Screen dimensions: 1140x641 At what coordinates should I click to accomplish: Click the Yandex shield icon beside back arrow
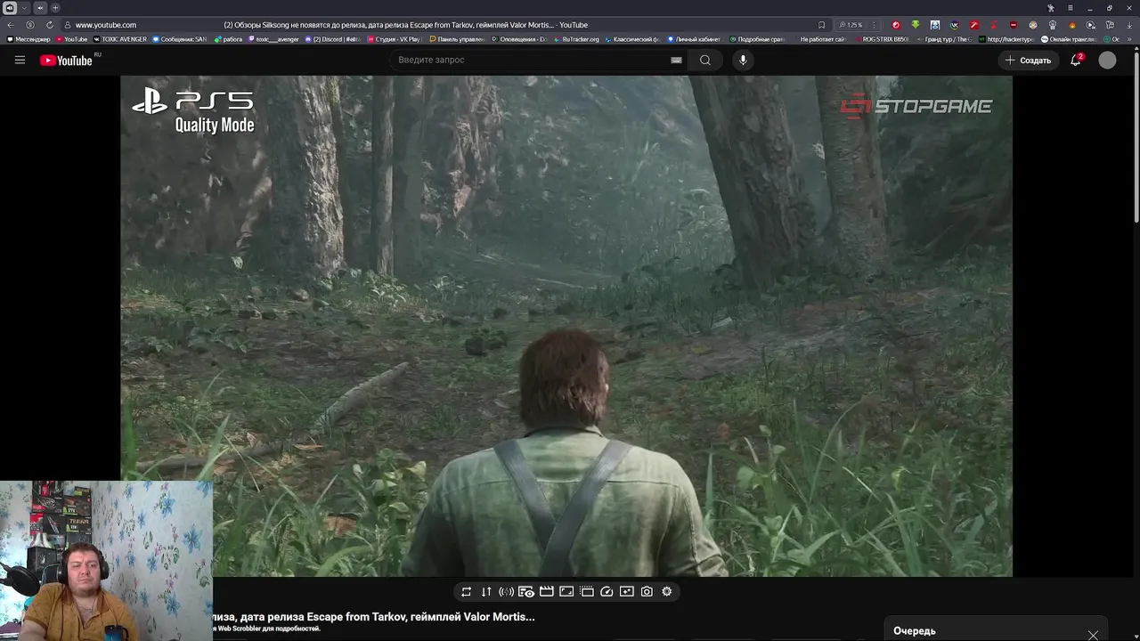[30, 25]
